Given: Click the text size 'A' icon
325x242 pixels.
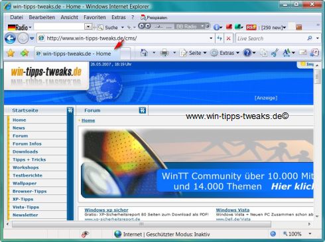Looking at the screenshot, I should click(x=287, y=53).
